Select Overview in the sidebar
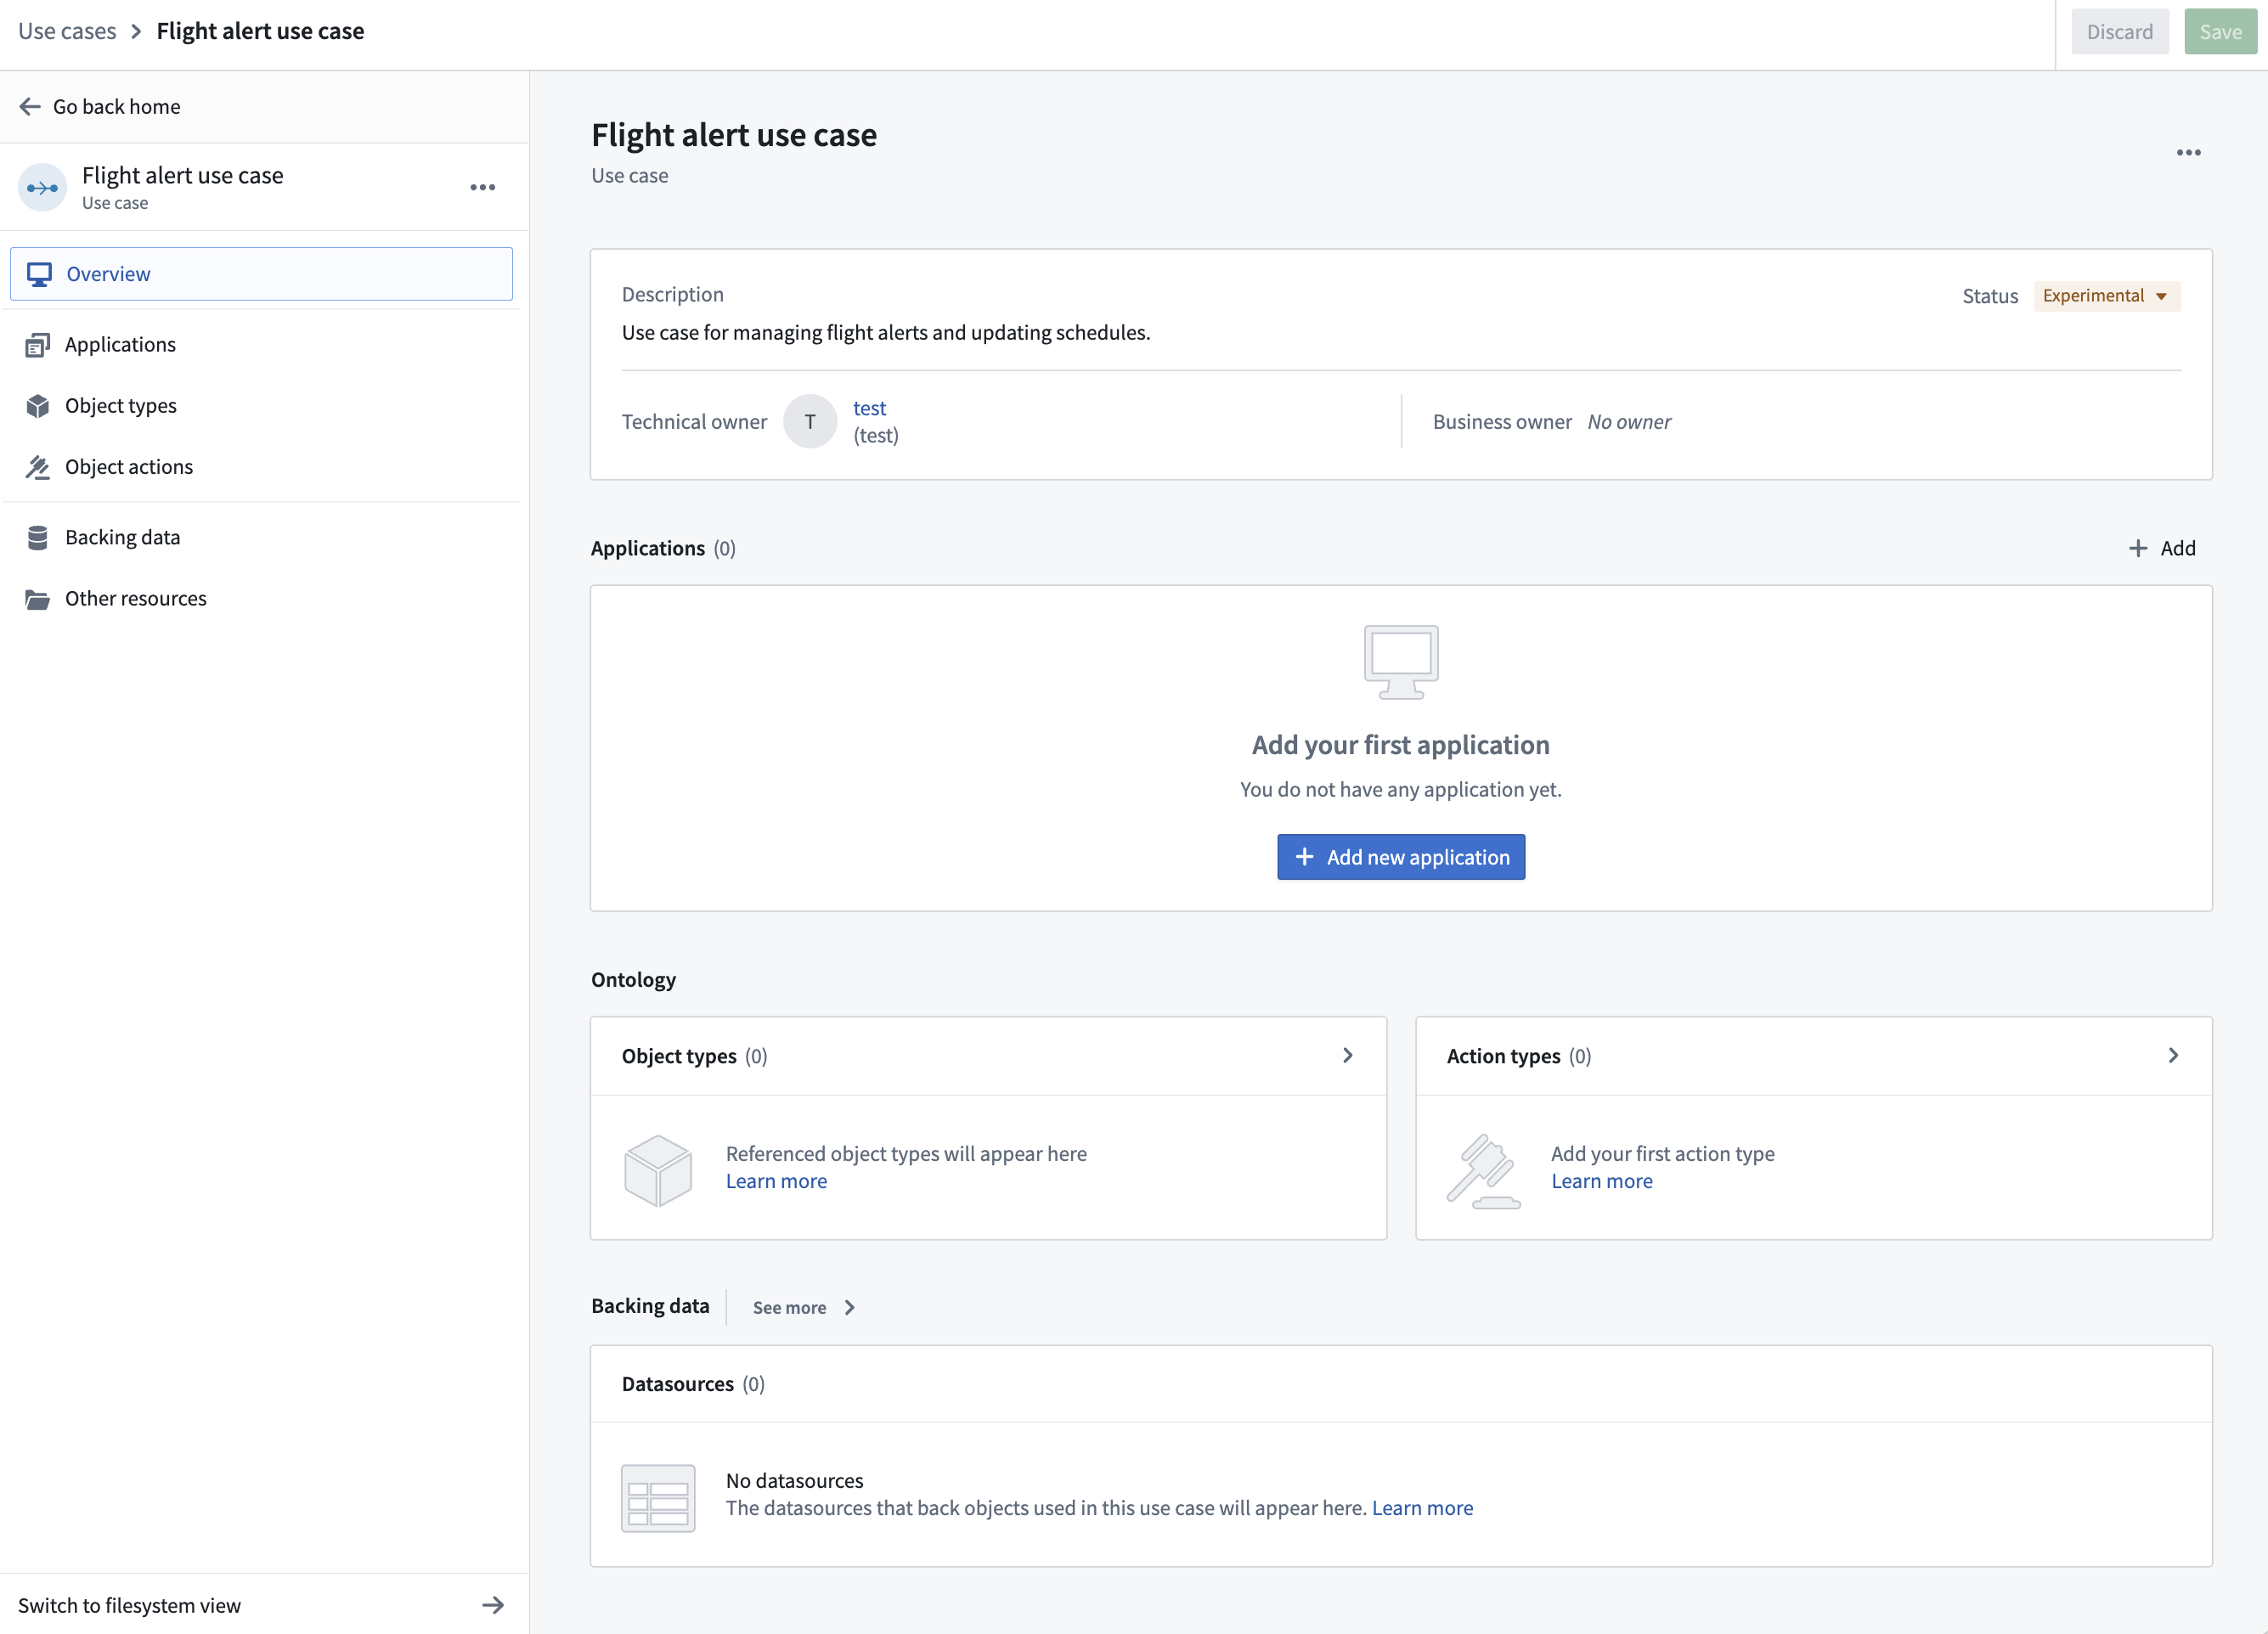The height and width of the screenshot is (1634, 2268). tap(261, 274)
